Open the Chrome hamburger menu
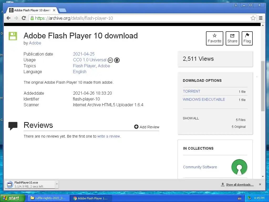 pos(261,18)
